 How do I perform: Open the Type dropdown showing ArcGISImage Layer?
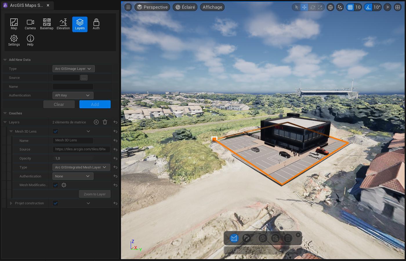pyautogui.click(x=74, y=69)
